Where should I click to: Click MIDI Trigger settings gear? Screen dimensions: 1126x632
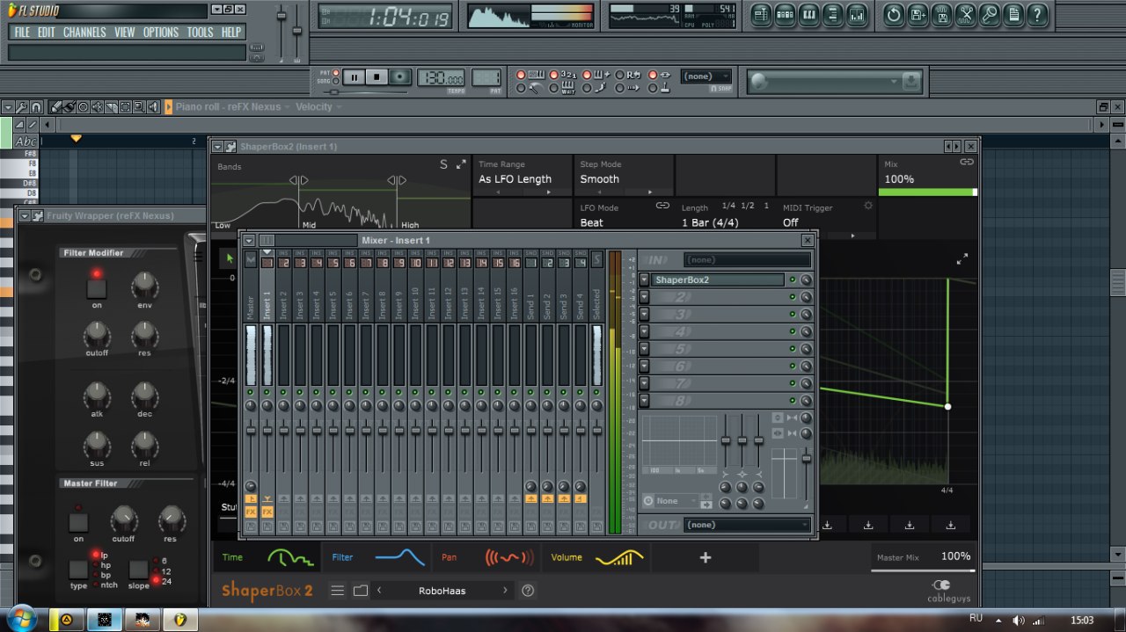point(868,206)
